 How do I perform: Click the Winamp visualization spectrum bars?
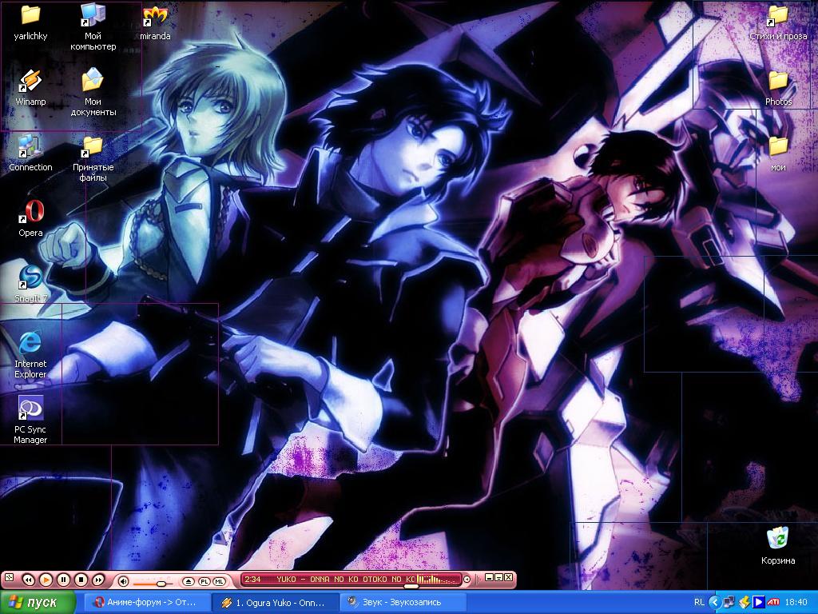[437, 579]
